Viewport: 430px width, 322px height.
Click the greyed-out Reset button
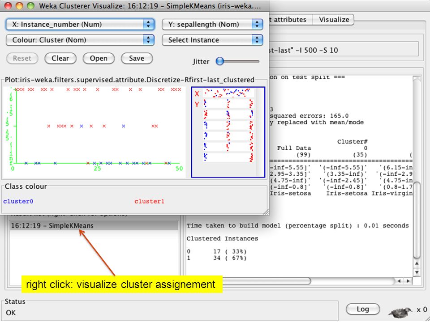click(22, 58)
